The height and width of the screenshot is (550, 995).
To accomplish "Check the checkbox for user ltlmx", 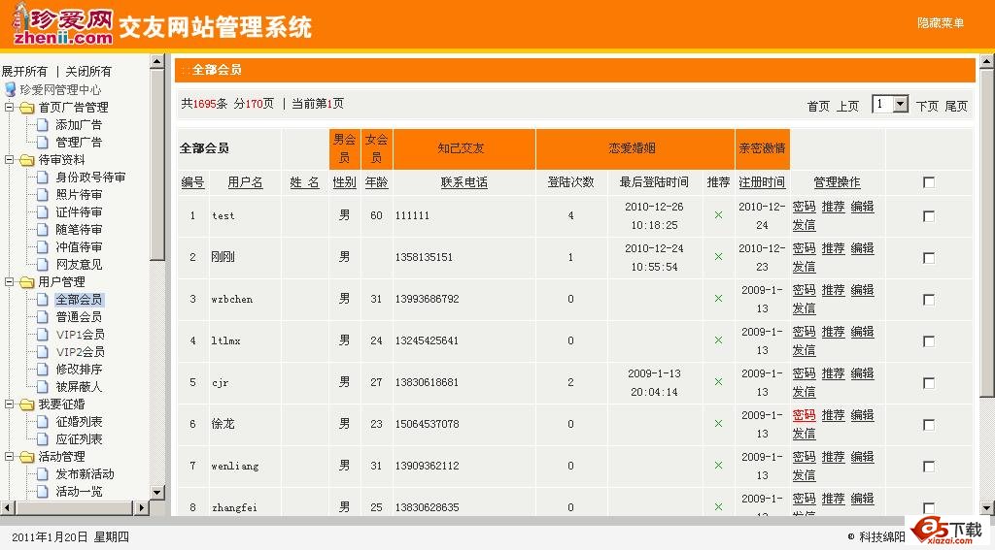I will tap(928, 340).
